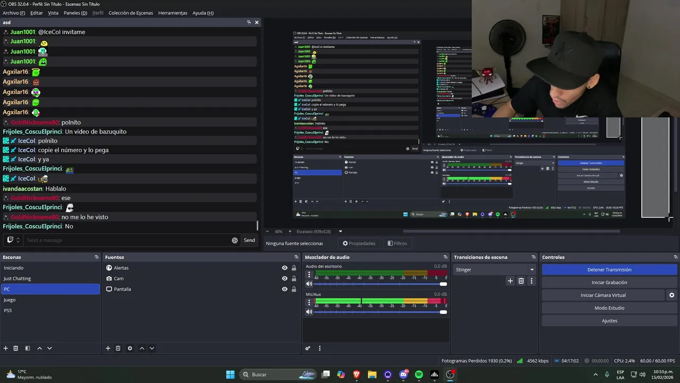
Task: Open the Escalado preview scaling dropdown arrow
Action: (341, 231)
